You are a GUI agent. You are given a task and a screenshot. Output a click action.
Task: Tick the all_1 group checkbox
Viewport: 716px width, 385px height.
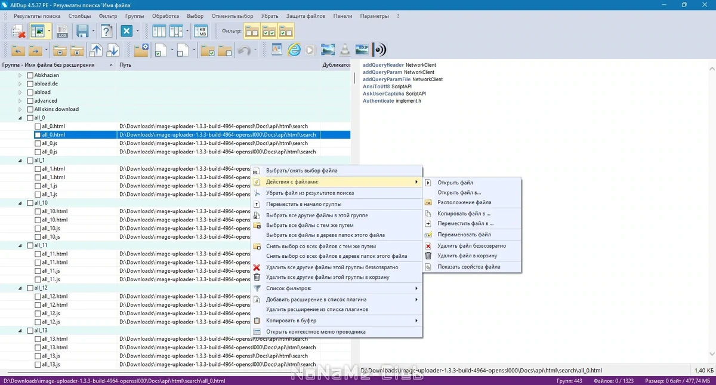[30, 161]
